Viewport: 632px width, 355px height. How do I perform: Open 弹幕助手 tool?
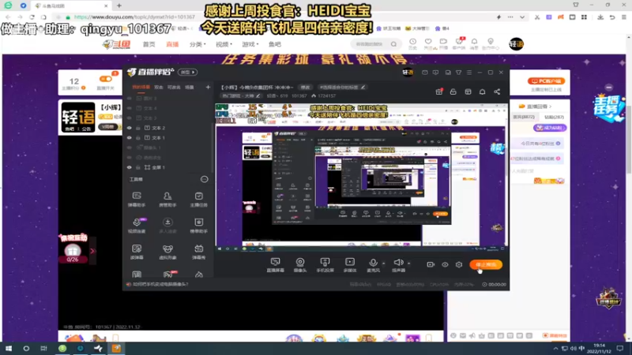(137, 200)
